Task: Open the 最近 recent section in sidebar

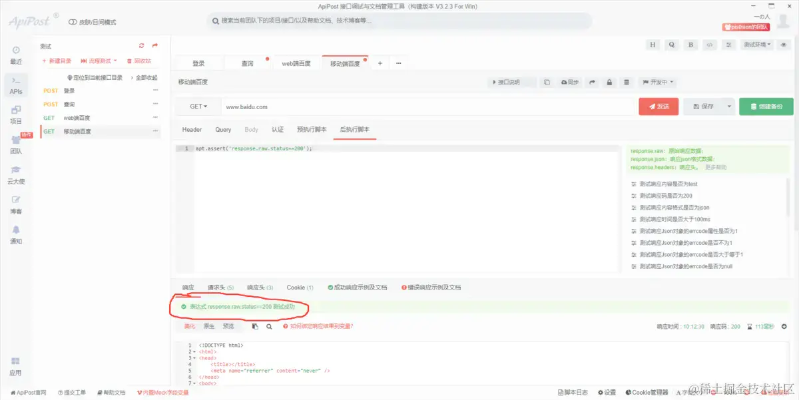Action: [16, 55]
